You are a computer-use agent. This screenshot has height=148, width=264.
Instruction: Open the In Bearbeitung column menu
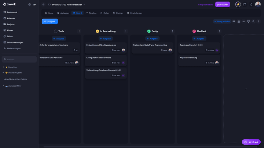click(126, 31)
